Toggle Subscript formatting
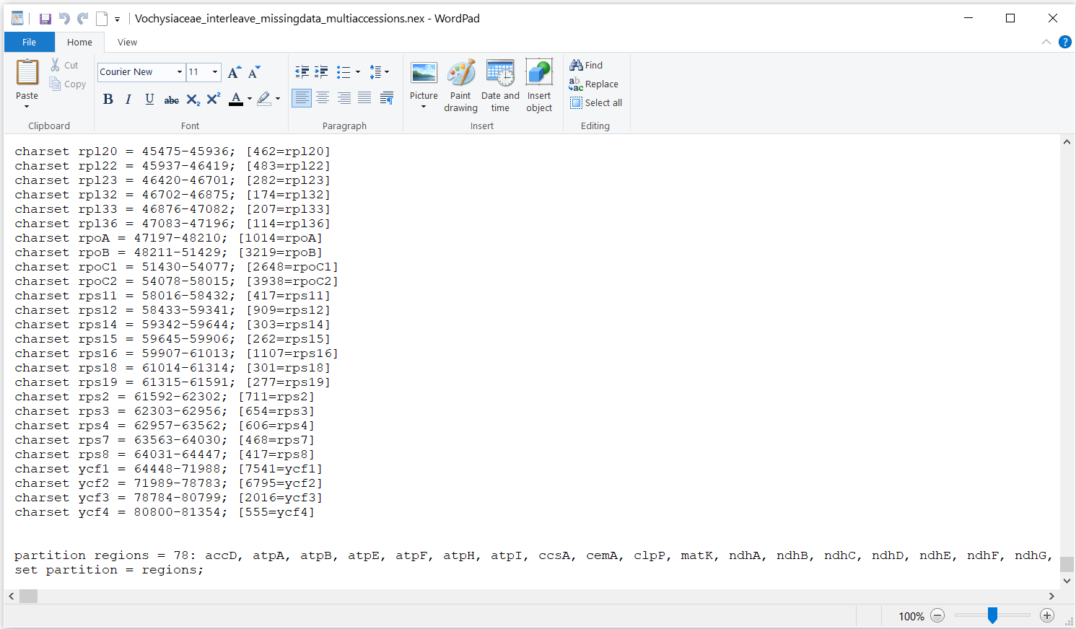The width and height of the screenshot is (1076, 629). (x=193, y=99)
